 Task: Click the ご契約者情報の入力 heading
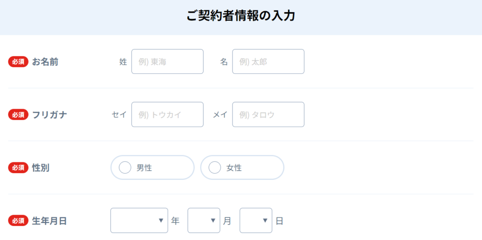[x=241, y=16]
